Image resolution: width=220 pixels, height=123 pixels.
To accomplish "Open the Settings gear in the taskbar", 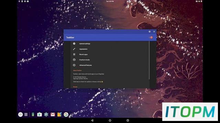I will 46,114.
